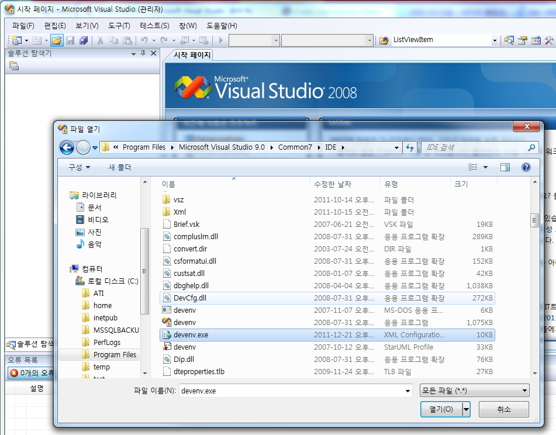Open the 도구(T) menu

click(119, 26)
